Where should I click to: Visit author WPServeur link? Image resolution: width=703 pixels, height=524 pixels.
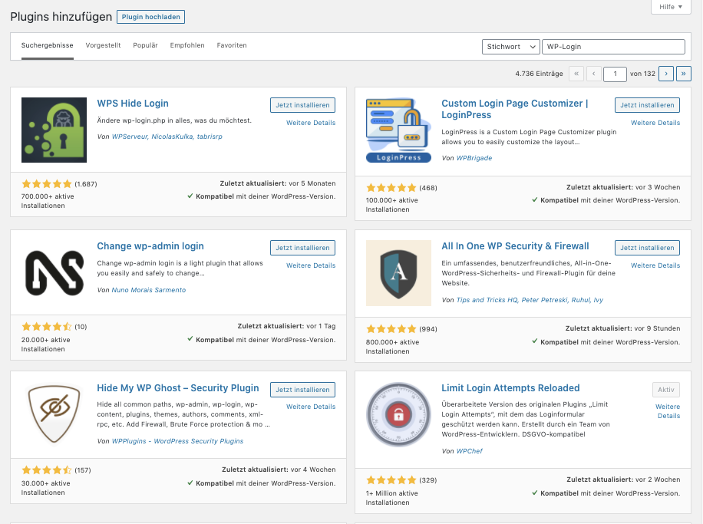129,137
